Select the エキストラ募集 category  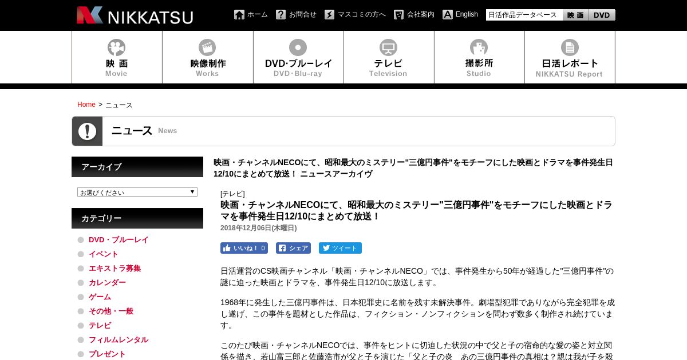[114, 269]
